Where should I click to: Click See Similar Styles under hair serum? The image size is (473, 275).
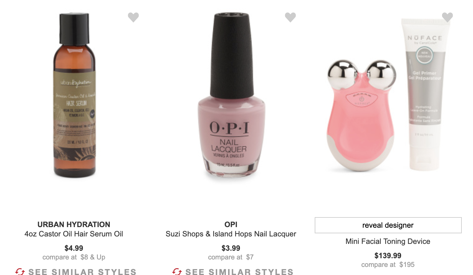pos(82,272)
